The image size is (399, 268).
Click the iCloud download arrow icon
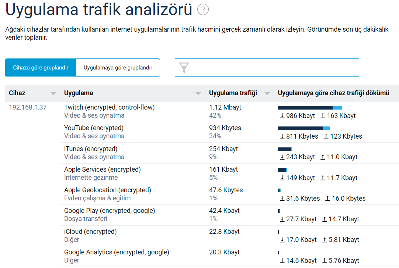pos(282,240)
